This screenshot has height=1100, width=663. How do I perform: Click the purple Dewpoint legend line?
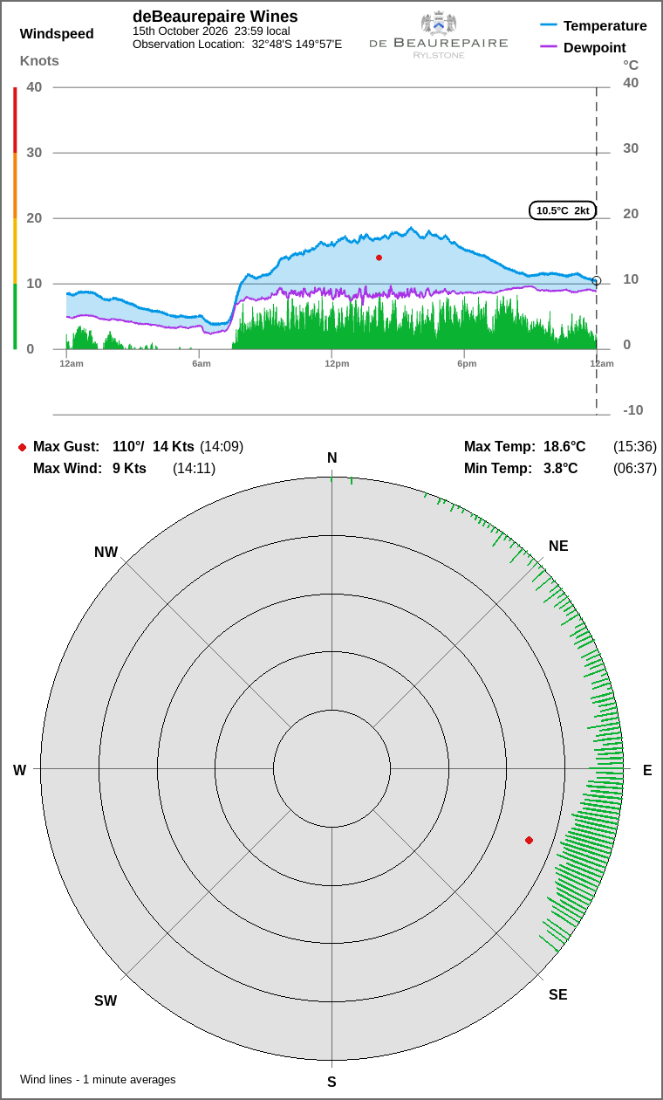[549, 47]
